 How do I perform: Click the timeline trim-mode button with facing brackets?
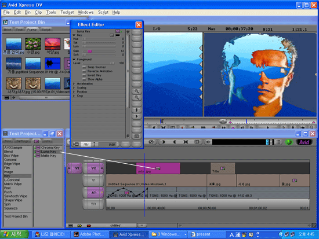pos(186,142)
